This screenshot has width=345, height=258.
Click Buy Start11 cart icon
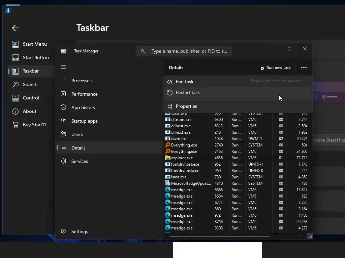pyautogui.click(x=15, y=125)
